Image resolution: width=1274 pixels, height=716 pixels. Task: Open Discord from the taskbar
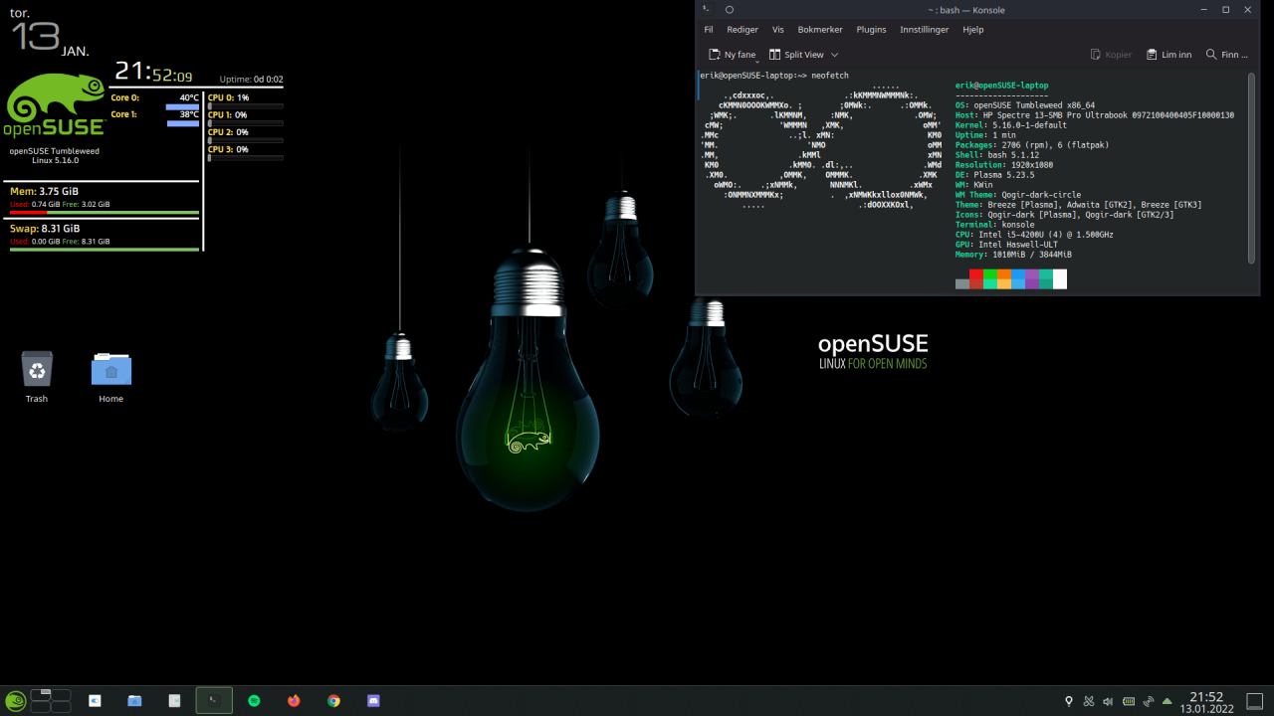pyautogui.click(x=373, y=700)
